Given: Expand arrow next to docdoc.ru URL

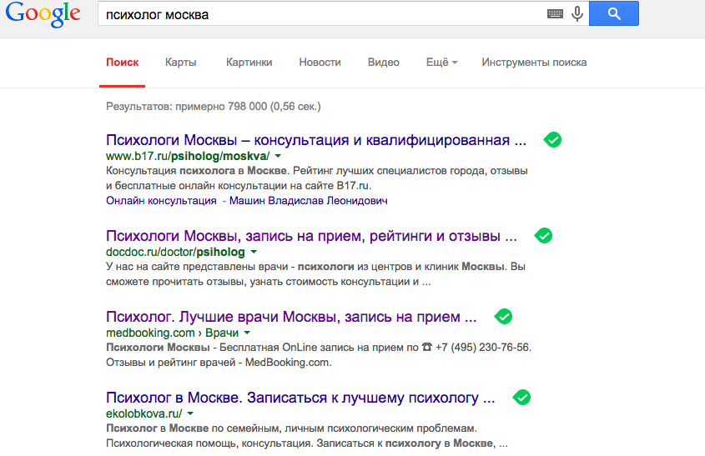Looking at the screenshot, I should 254,252.
